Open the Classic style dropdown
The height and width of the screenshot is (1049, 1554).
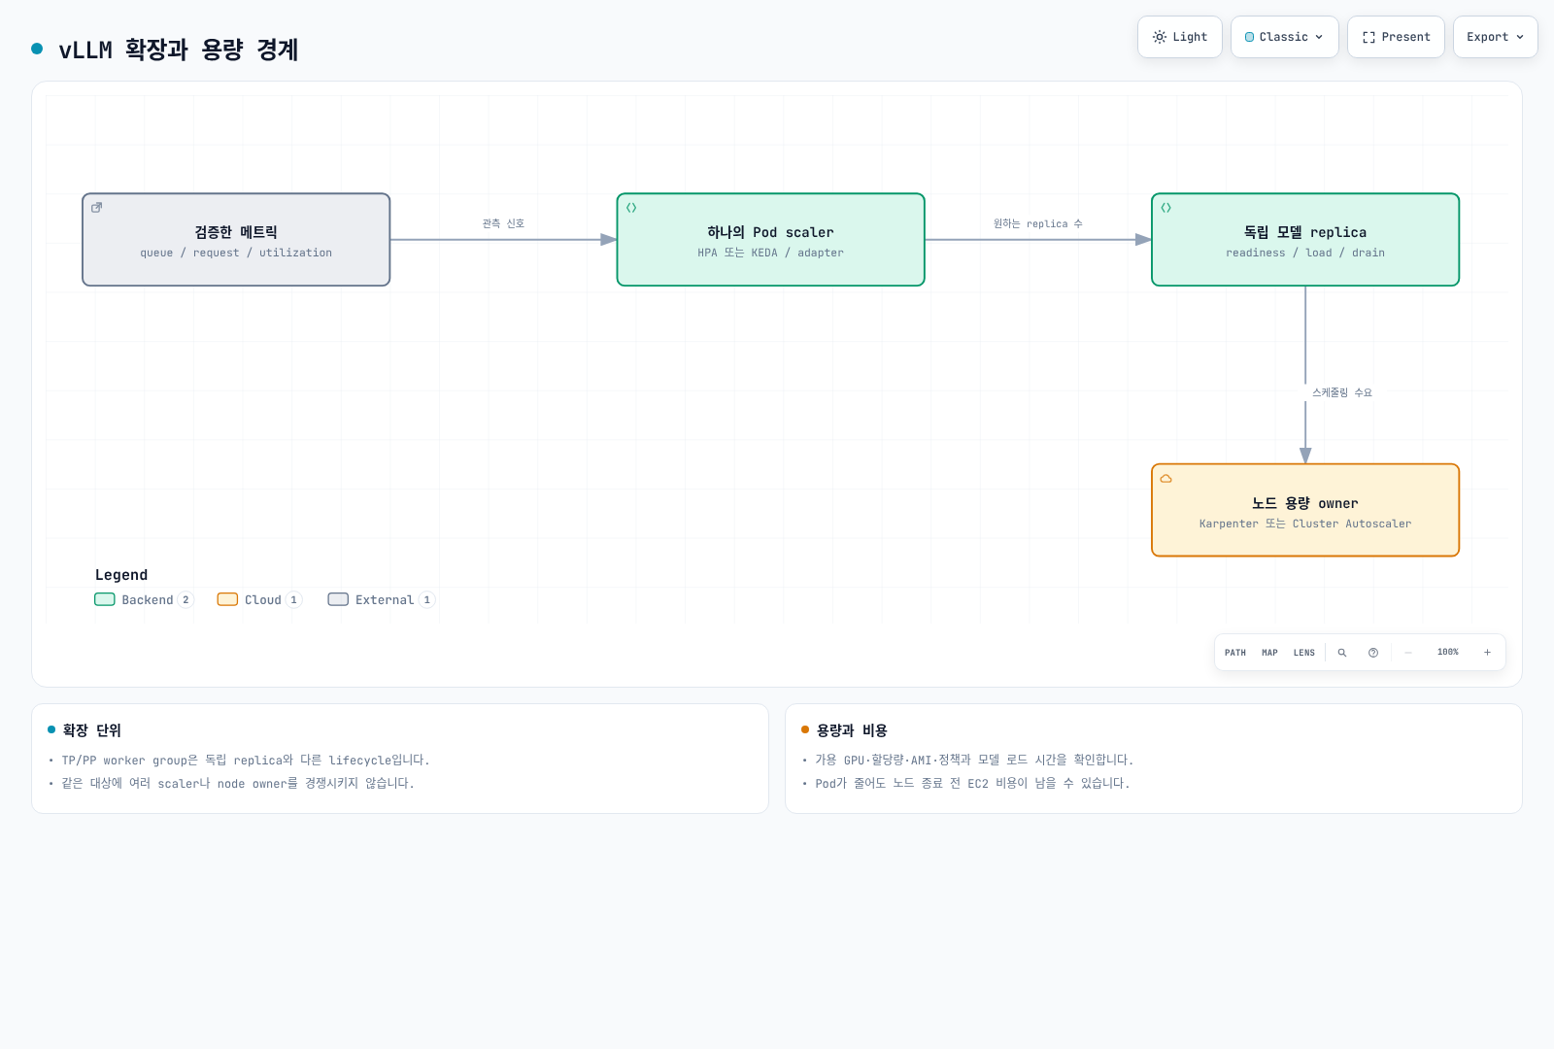click(x=1285, y=37)
